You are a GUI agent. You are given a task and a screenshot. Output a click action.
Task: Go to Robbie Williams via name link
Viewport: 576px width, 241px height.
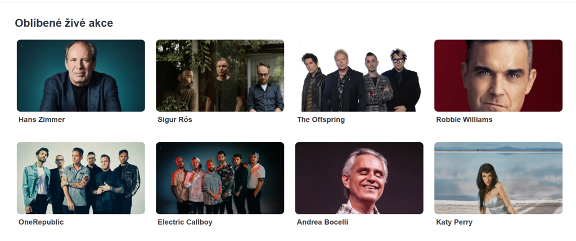(464, 120)
